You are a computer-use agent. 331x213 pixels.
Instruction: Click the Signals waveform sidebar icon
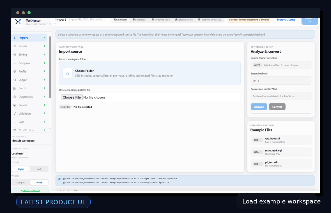click(x=15, y=46)
